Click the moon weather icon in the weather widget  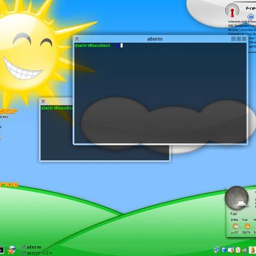[x=237, y=198]
